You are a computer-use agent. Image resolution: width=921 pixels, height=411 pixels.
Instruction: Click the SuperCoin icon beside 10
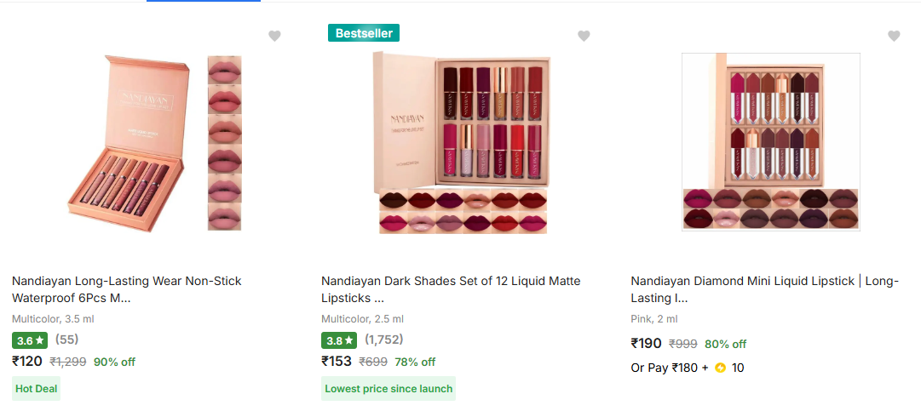721,368
